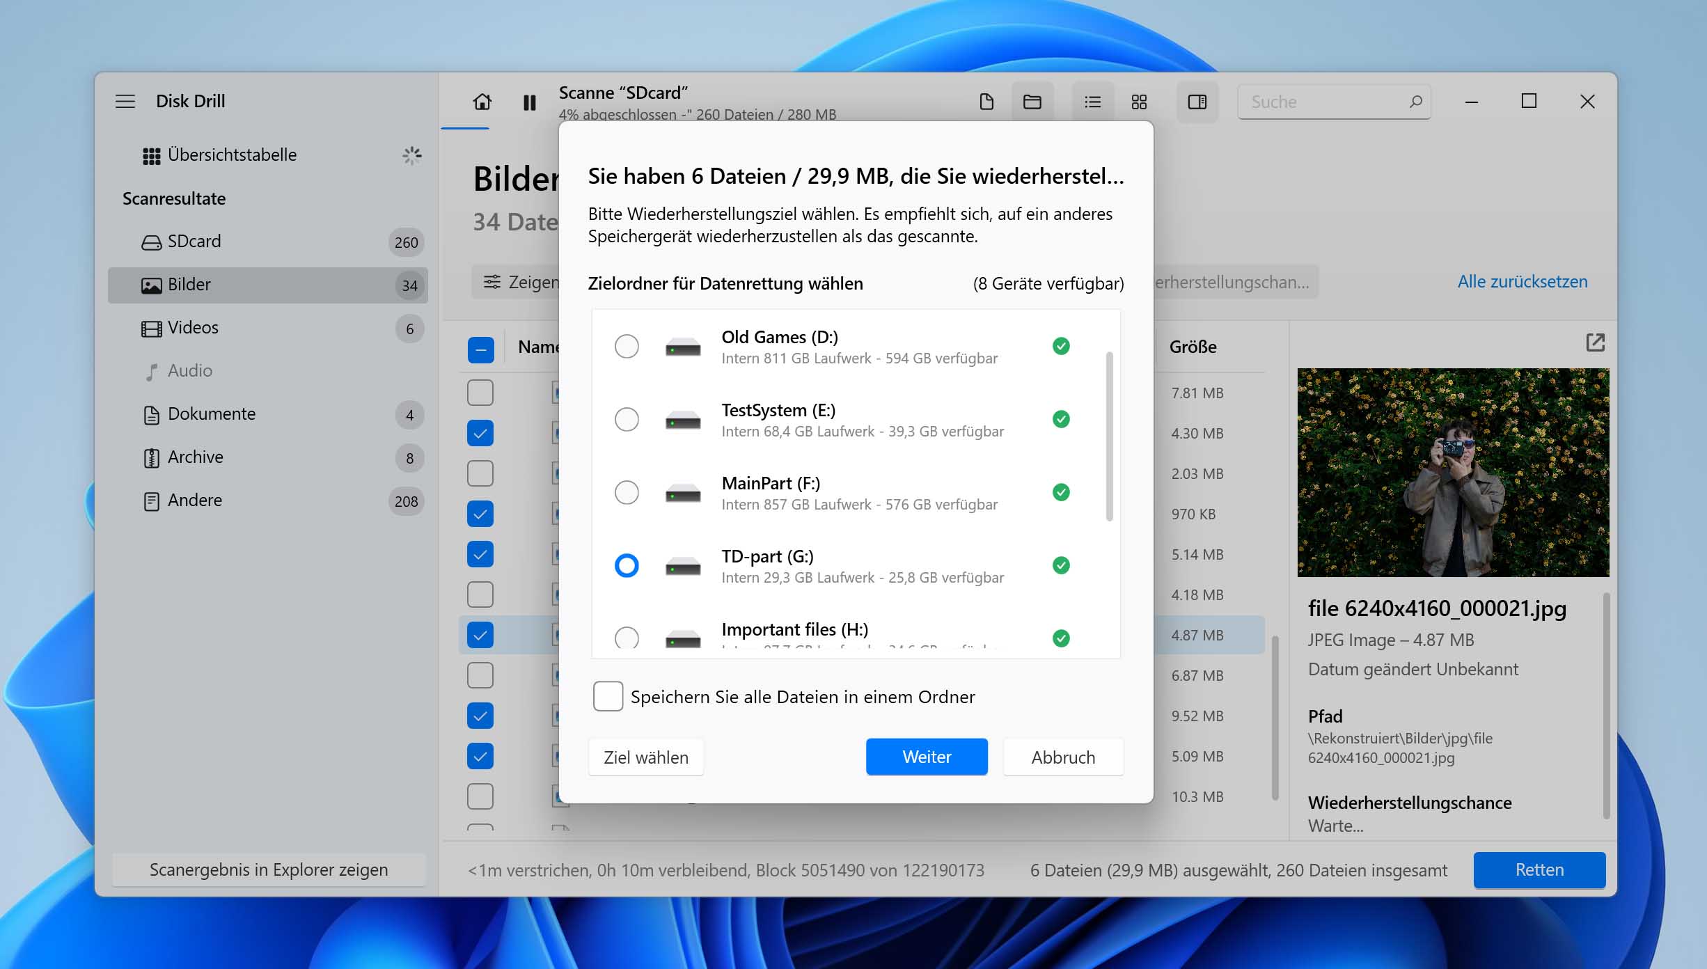Image resolution: width=1707 pixels, height=969 pixels.
Task: Click Ziel wählen button
Action: point(646,757)
